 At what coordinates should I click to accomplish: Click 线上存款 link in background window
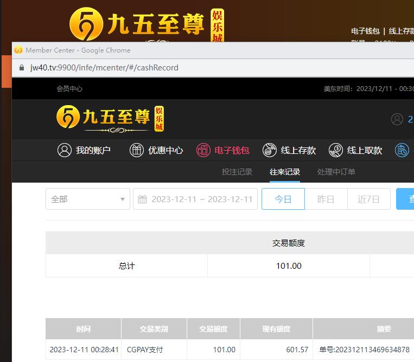coord(402,31)
